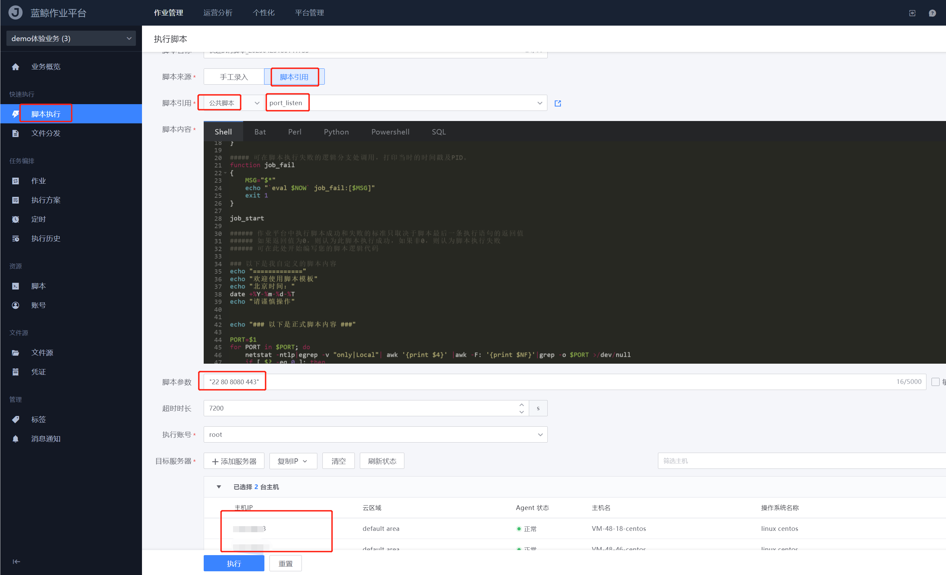Open referenced script in new window icon
This screenshot has height=575, width=946.
(x=558, y=103)
